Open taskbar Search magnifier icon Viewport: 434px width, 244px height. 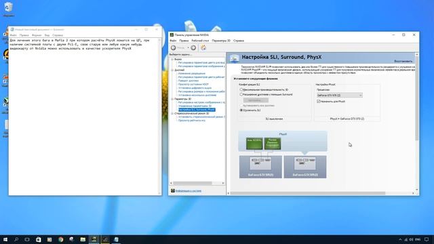[x=16, y=239]
